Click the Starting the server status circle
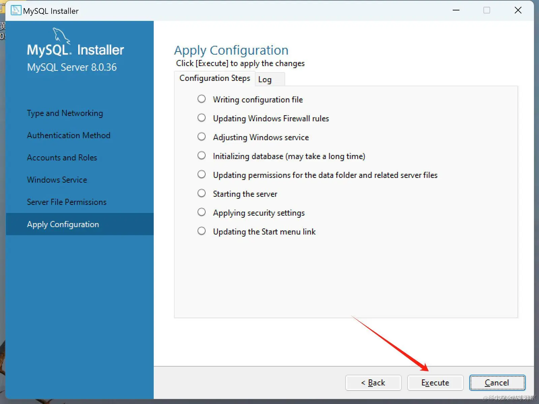 202,193
